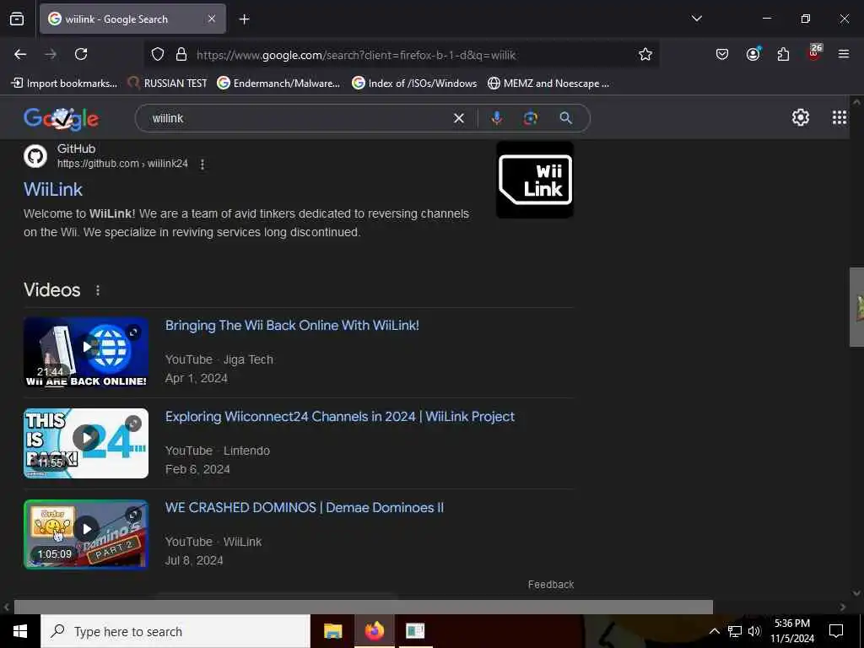This screenshot has height=648, width=864.
Task: Click the horizontal scrollbar thumb
Action: pyautogui.click(x=363, y=607)
